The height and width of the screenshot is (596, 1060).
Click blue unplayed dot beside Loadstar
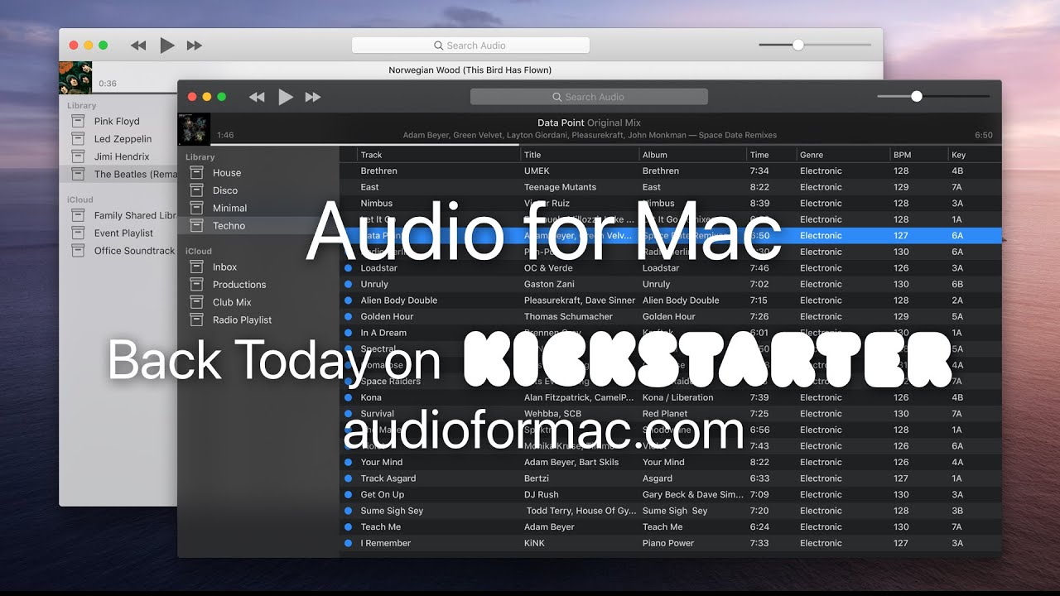(x=348, y=268)
